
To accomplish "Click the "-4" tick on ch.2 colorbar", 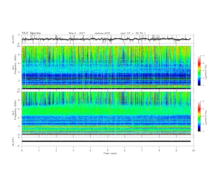I will click(x=203, y=109).
